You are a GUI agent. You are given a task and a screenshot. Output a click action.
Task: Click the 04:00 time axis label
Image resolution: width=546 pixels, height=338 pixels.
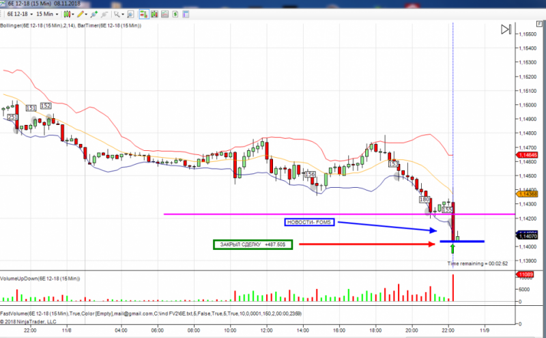click(121, 330)
